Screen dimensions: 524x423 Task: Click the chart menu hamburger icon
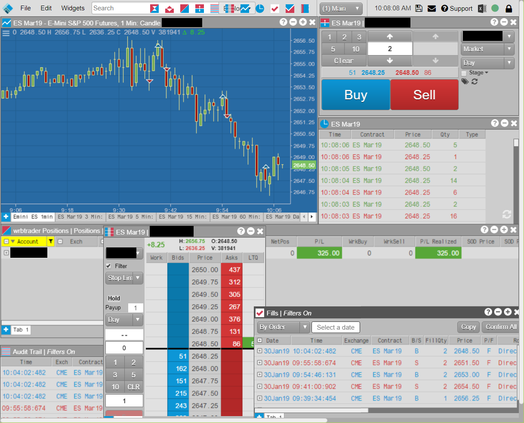tap(6, 33)
